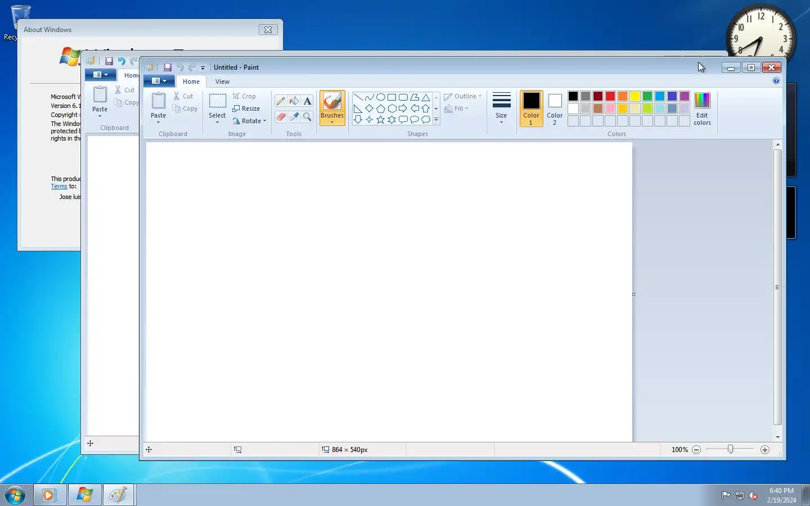Image resolution: width=810 pixels, height=506 pixels.
Task: Choose the Right arrow shape
Action: click(x=403, y=109)
